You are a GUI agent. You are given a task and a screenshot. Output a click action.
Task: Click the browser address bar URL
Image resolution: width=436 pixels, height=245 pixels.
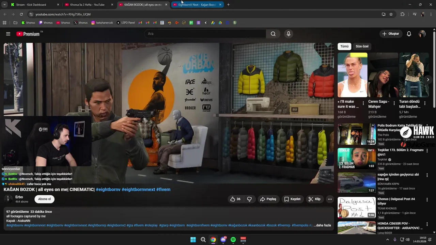coord(63,14)
